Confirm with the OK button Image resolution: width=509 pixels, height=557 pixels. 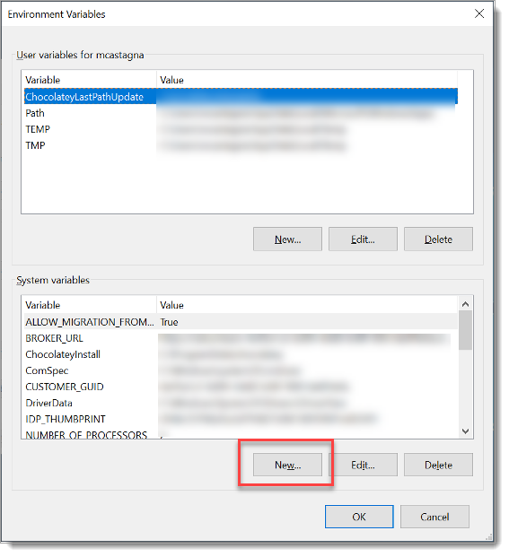(x=359, y=517)
